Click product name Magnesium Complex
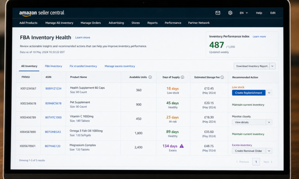The height and width of the screenshot is (179, 299). (x=83, y=145)
